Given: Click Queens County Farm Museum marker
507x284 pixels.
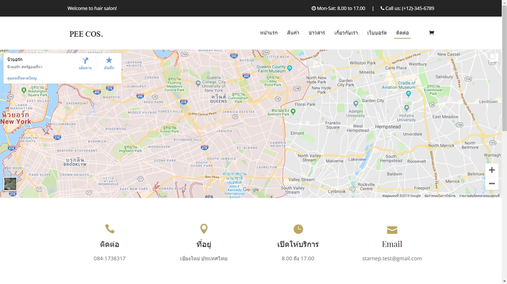Looking at the screenshot, I should [290, 68].
